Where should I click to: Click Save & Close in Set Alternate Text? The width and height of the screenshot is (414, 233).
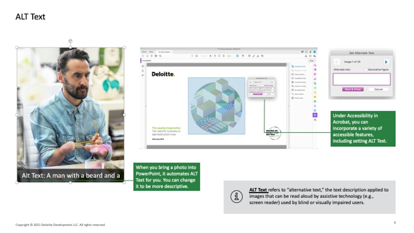(x=352, y=89)
